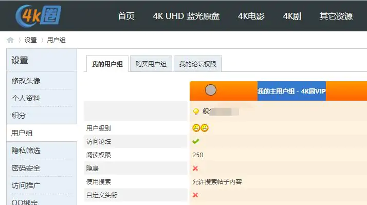Click 我的主用户组 - 4K园VIP header
This screenshot has width=367, height=205.
291,91
